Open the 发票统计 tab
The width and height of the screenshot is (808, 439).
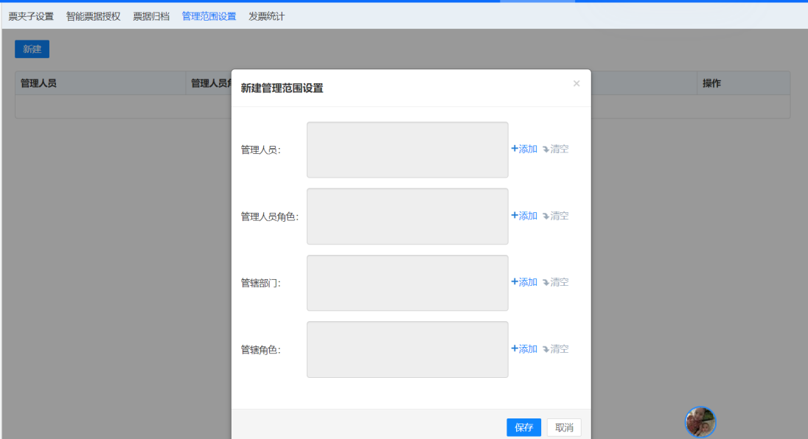tap(266, 16)
